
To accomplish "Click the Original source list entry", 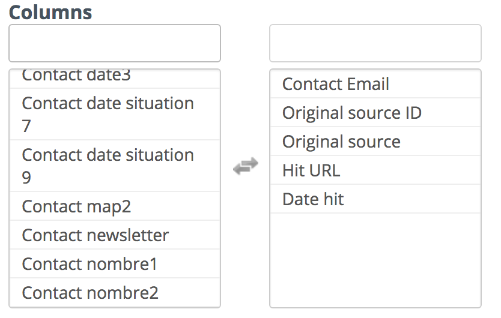I will pos(375,141).
